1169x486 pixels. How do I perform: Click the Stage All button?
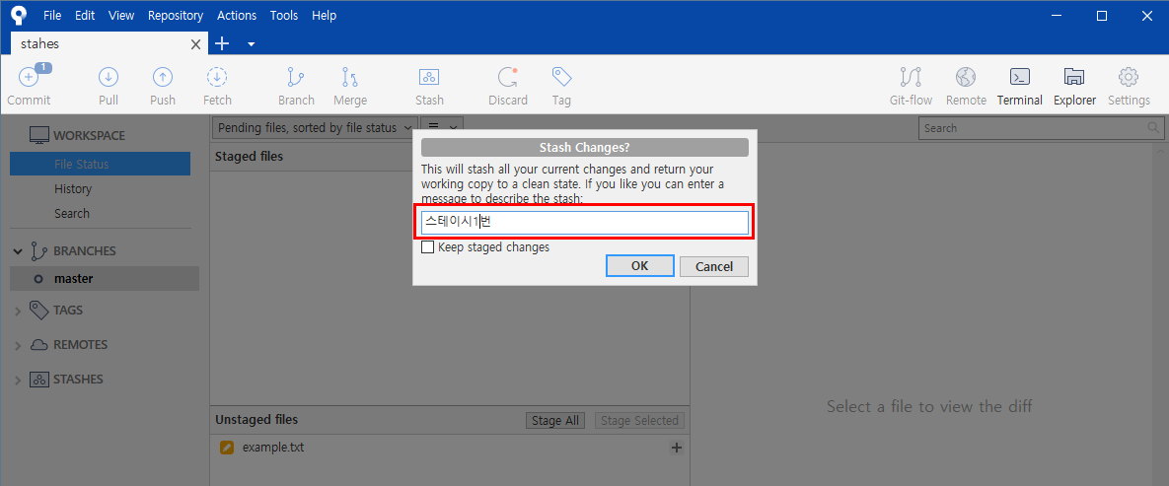click(x=555, y=420)
